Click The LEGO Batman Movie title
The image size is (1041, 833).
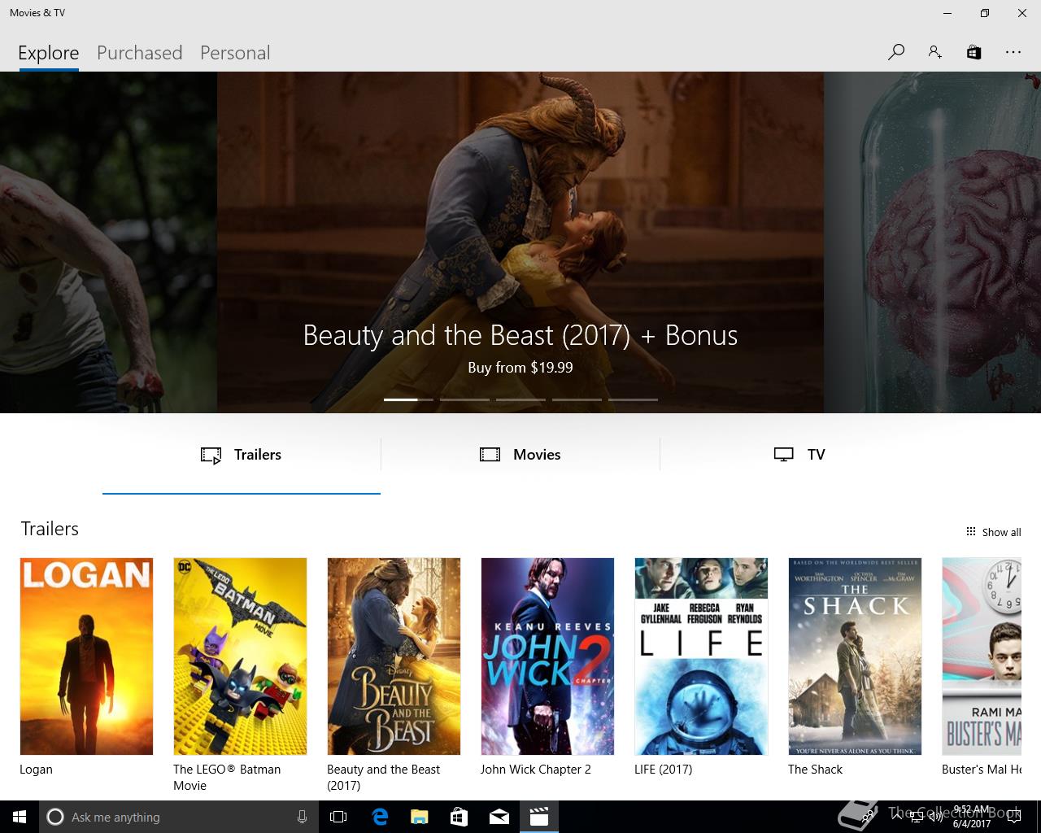coord(227,778)
